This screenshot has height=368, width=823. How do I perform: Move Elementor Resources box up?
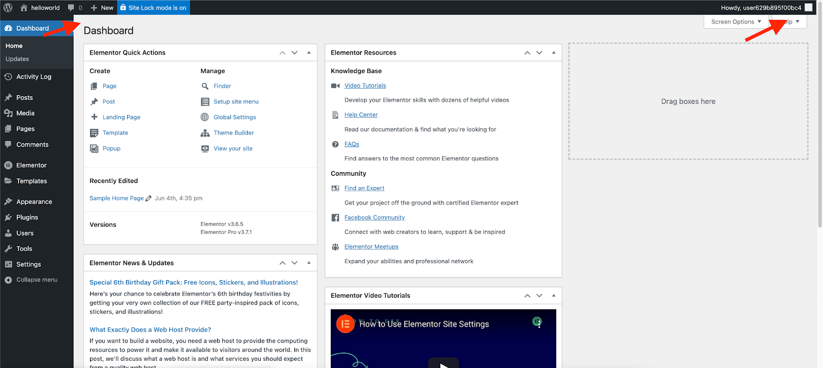tap(527, 52)
